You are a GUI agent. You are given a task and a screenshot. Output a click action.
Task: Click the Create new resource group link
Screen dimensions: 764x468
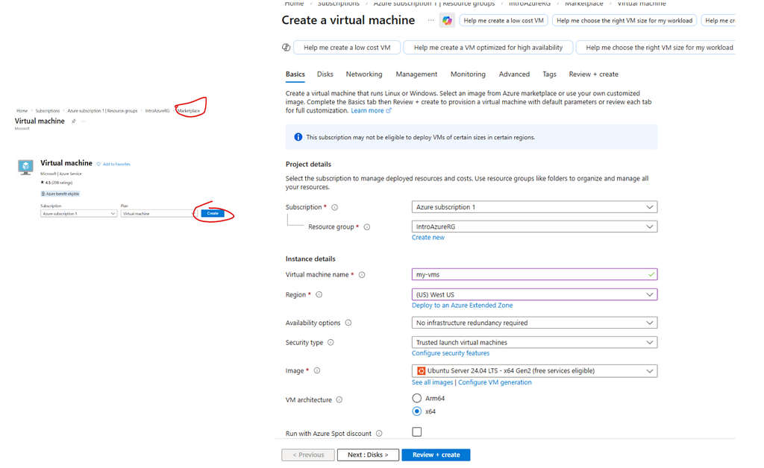tap(428, 238)
